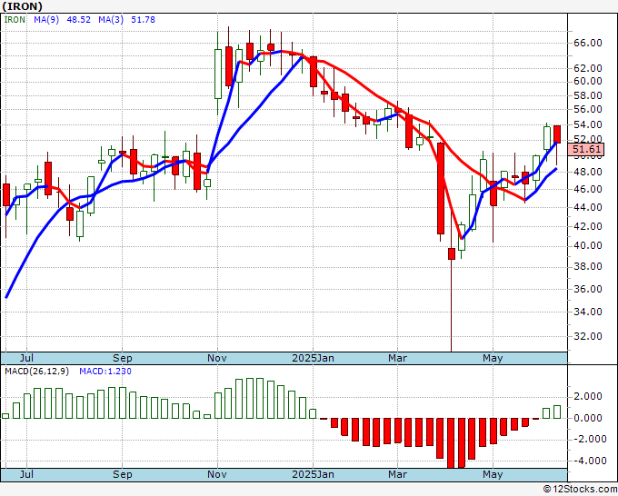Click the Nov label on price chart axis
The width and height of the screenshot is (618, 496).
(217, 358)
